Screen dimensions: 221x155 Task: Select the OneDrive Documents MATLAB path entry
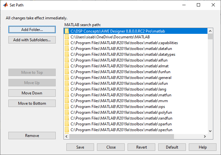click(136, 37)
